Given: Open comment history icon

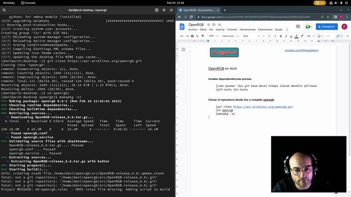Looking at the screenshot, I should point(298,27).
